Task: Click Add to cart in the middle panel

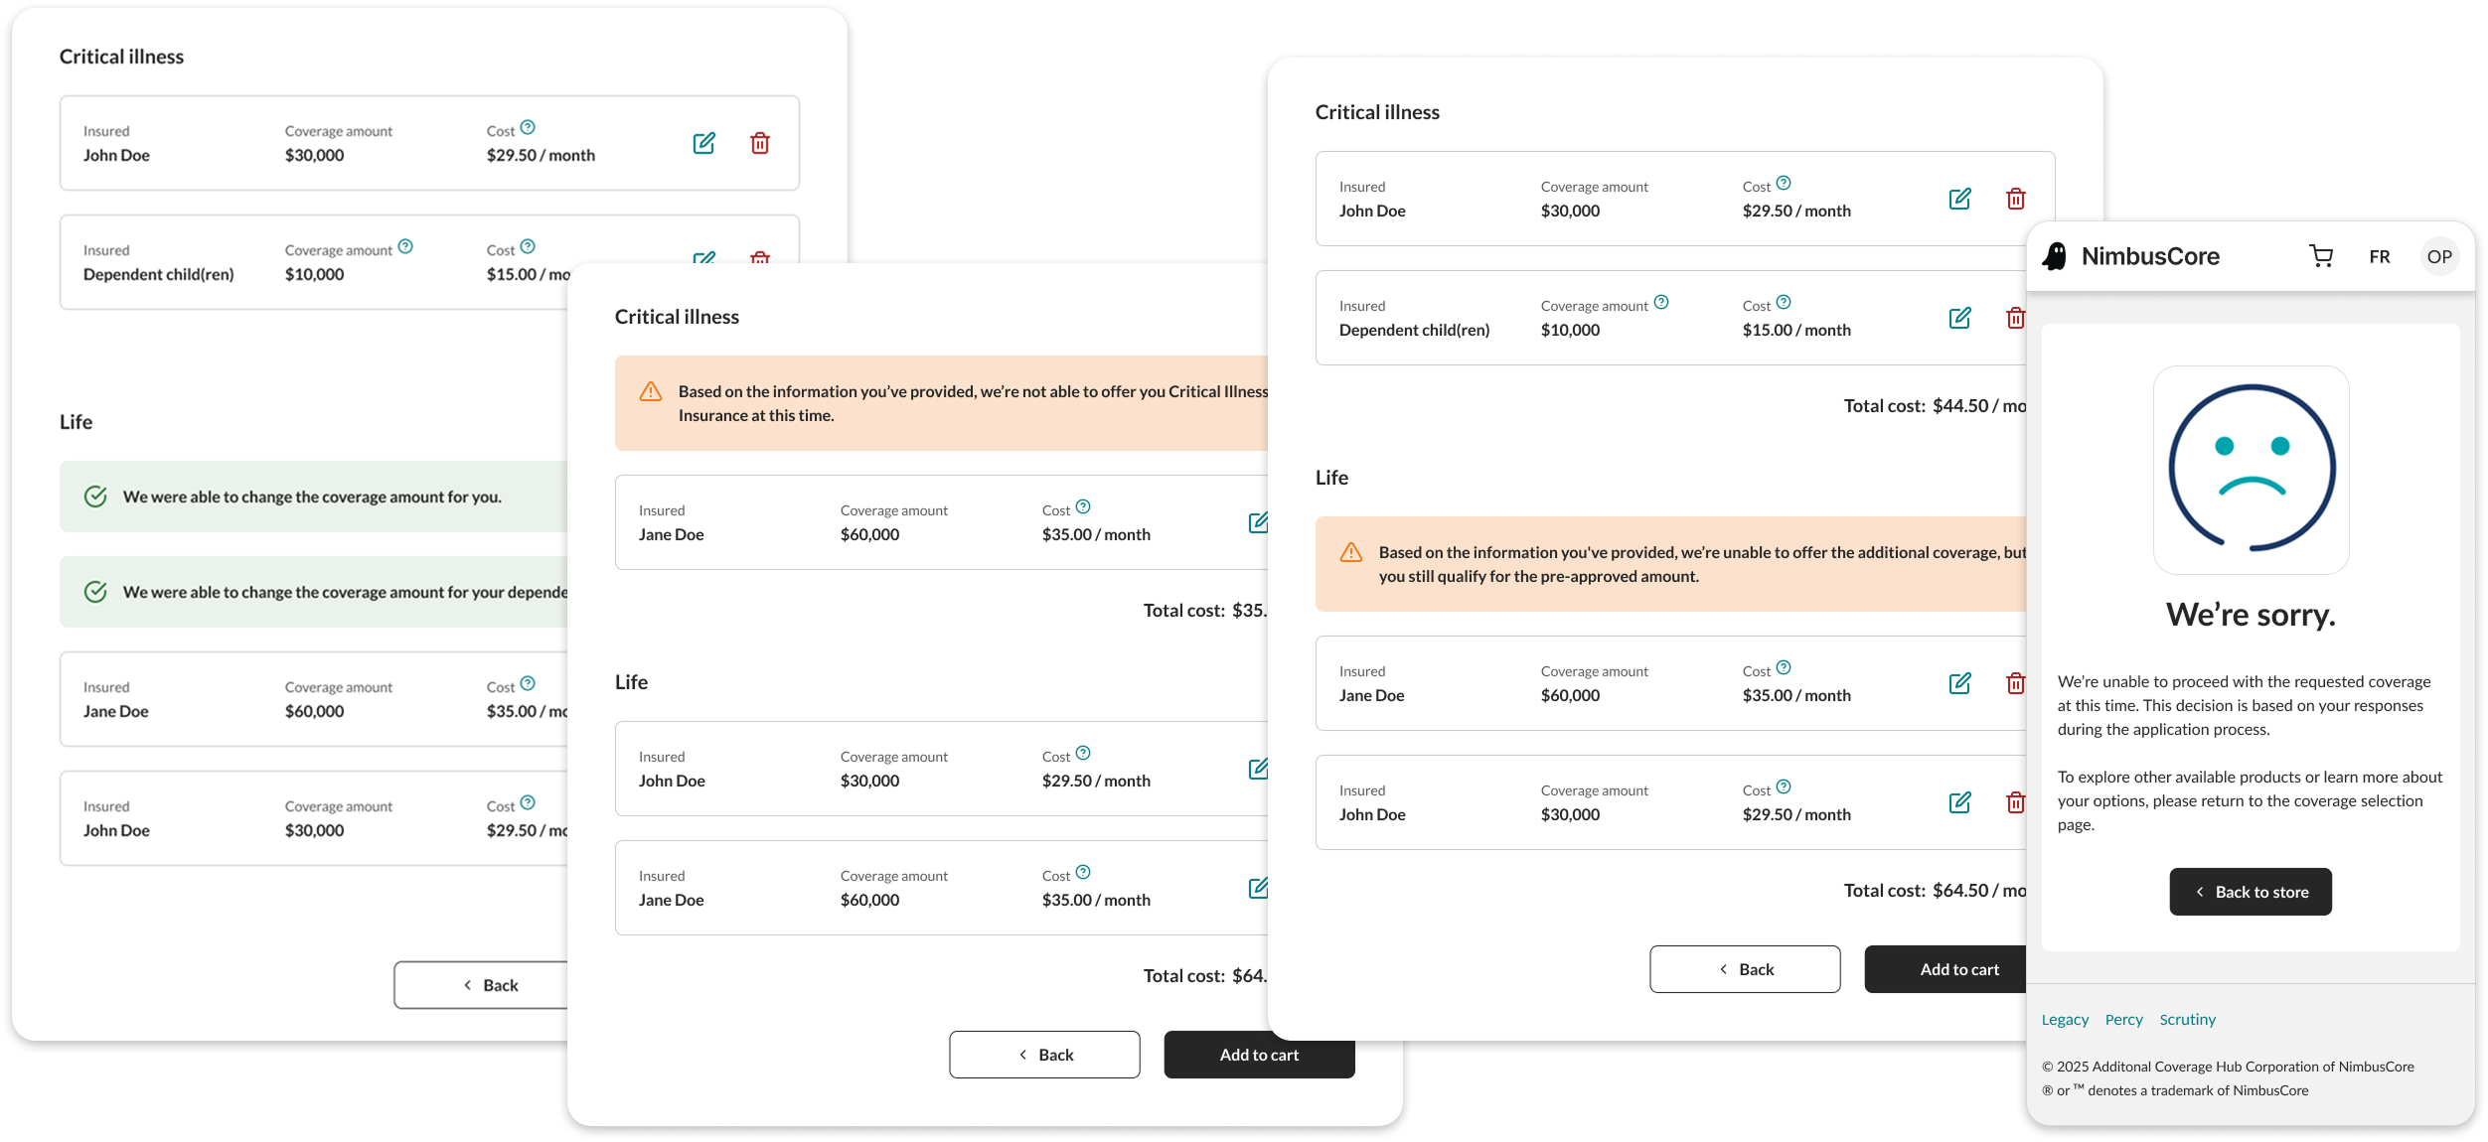Action: coord(1259,1055)
